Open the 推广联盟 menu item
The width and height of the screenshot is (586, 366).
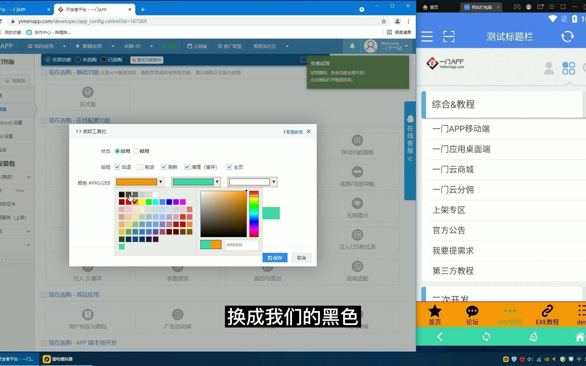tap(230, 46)
